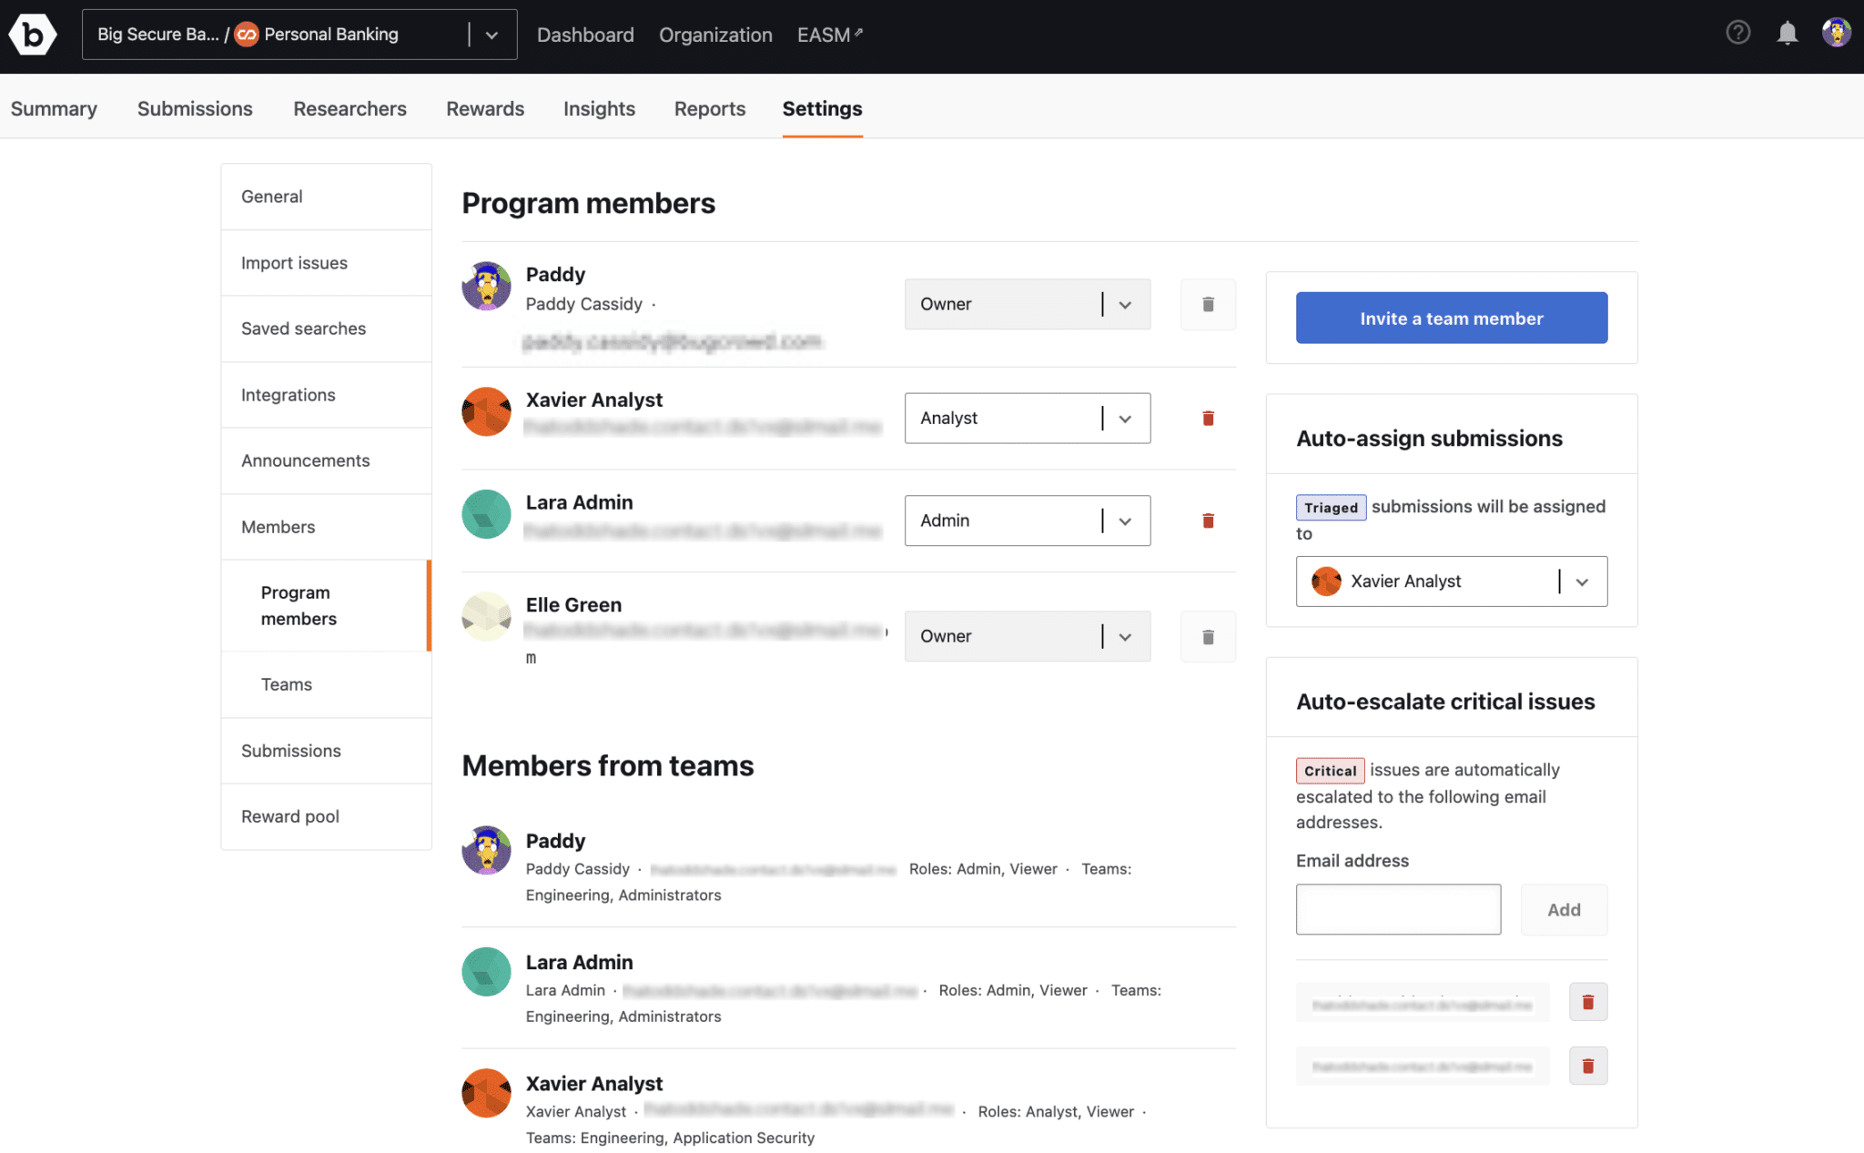The image size is (1864, 1153).
Task: Click Paddy's avatar under Program members
Action: click(486, 286)
